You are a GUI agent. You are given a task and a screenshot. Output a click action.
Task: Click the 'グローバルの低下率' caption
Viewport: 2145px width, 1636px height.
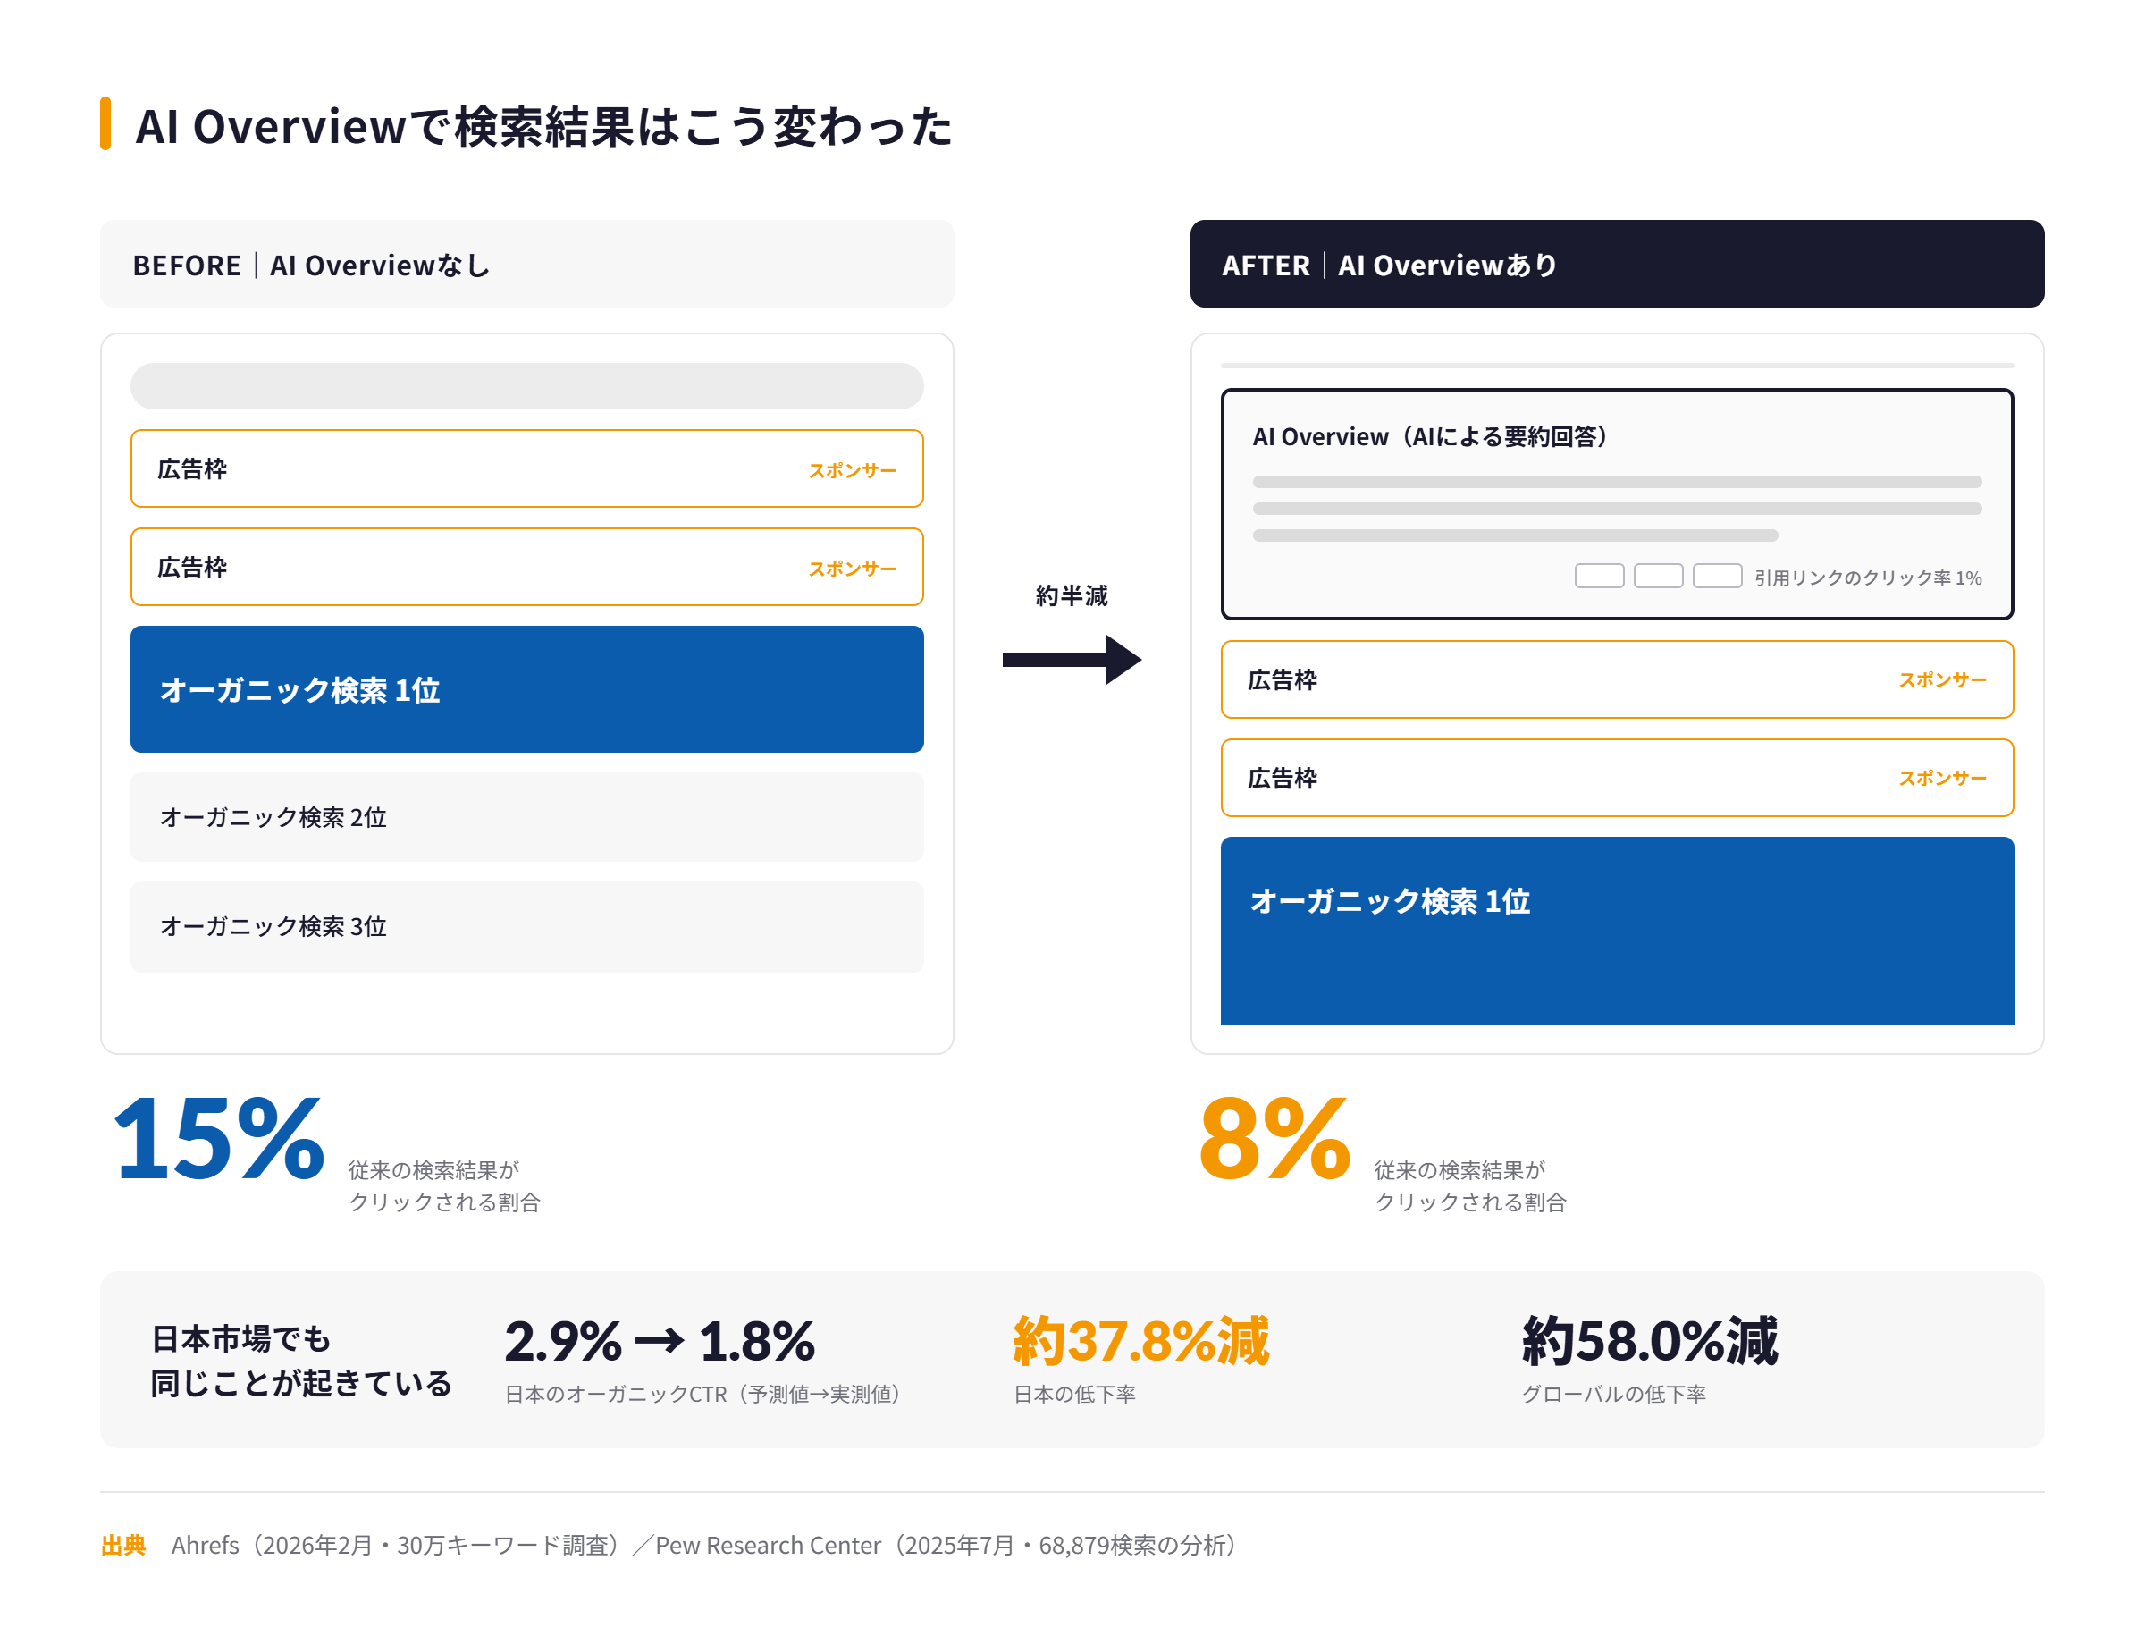click(x=1613, y=1395)
